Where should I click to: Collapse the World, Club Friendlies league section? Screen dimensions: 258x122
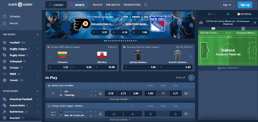pyautogui.click(x=187, y=86)
